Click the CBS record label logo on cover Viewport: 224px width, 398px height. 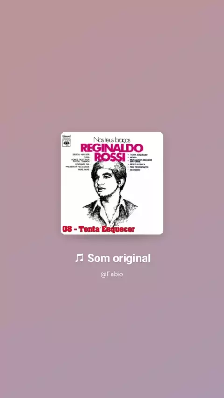[x=67, y=143]
